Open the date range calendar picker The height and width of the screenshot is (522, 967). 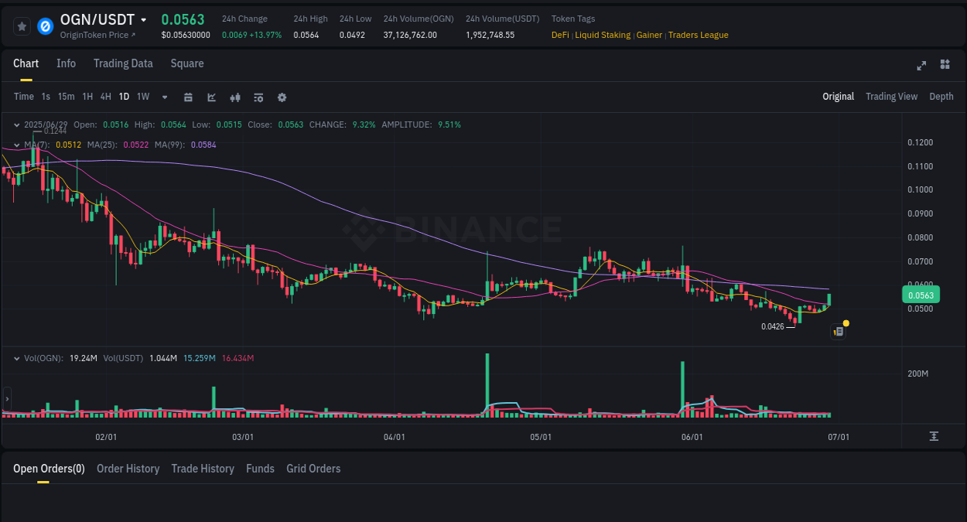tap(188, 97)
